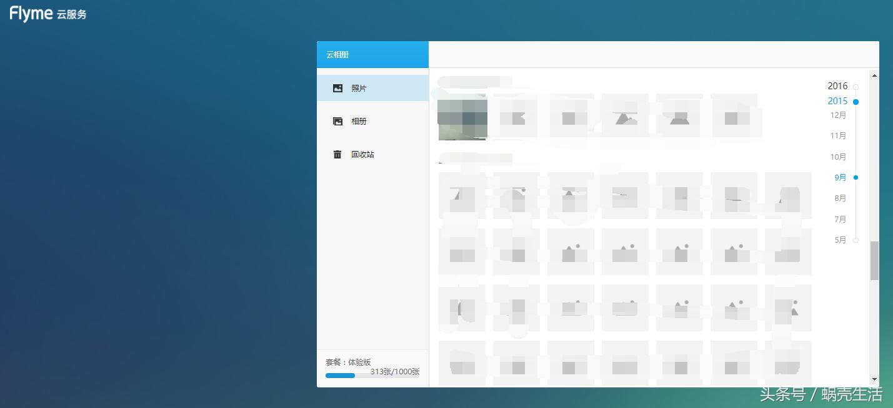Select 9月 in the timeline
Image resolution: width=893 pixels, height=408 pixels.
840,178
